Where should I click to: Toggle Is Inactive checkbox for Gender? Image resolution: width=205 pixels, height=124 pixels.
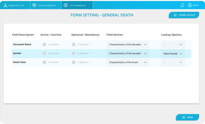click(44, 53)
